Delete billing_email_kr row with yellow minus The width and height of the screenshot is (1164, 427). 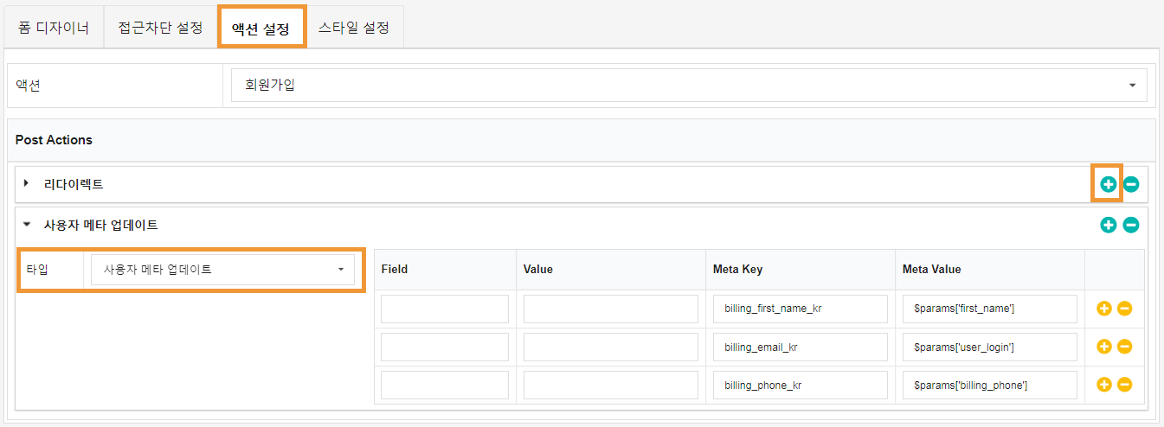click(x=1125, y=347)
